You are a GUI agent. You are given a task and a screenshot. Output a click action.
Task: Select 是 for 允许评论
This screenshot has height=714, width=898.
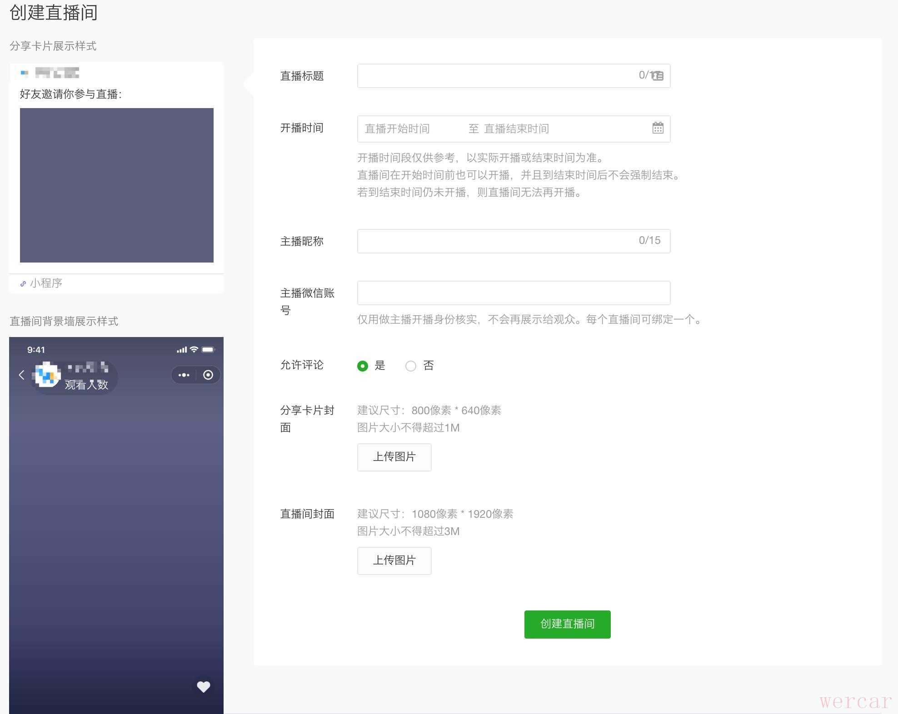point(362,366)
